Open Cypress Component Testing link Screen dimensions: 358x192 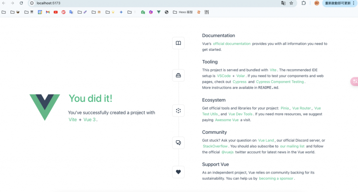280,82
